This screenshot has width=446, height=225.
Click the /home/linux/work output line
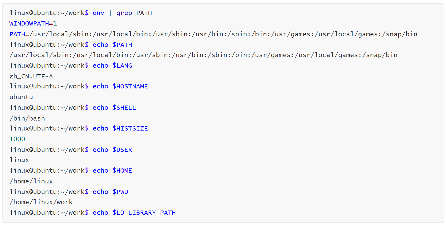[x=41, y=202]
